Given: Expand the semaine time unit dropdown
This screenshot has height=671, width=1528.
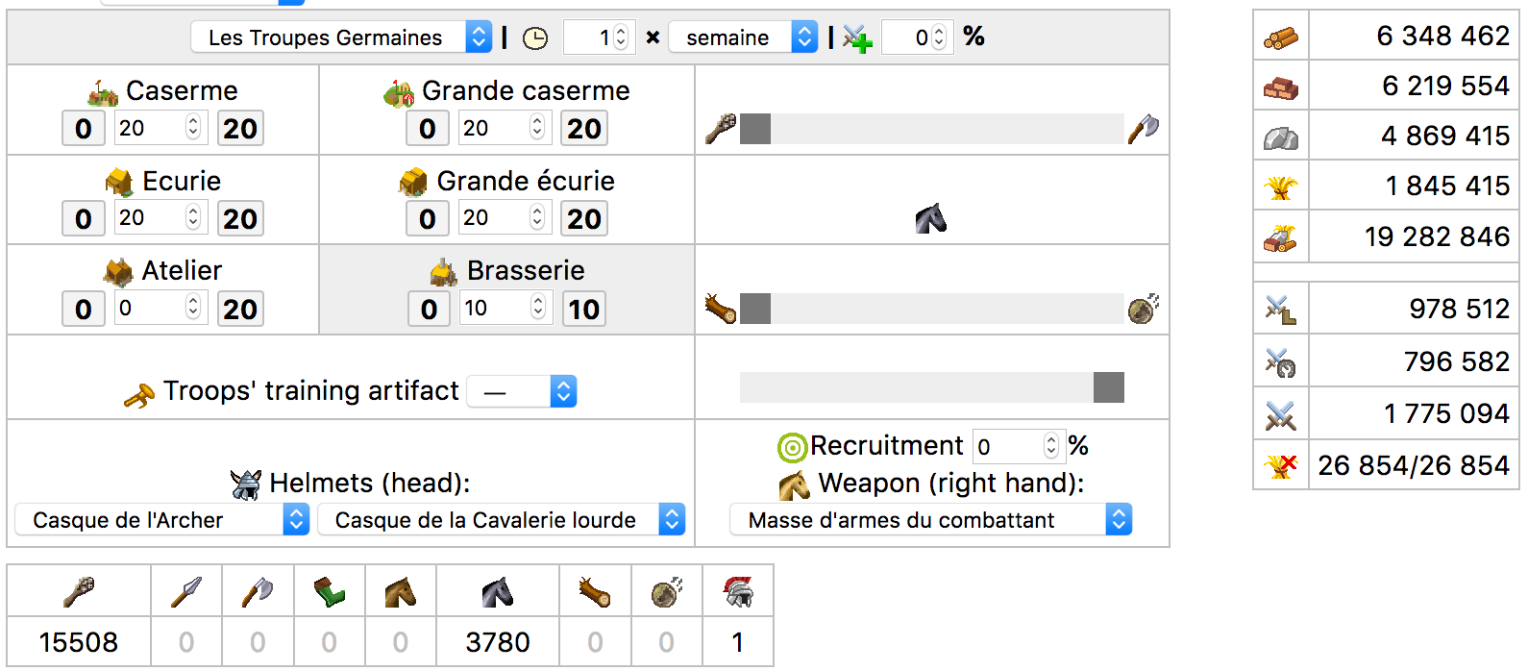Looking at the screenshot, I should [x=743, y=37].
